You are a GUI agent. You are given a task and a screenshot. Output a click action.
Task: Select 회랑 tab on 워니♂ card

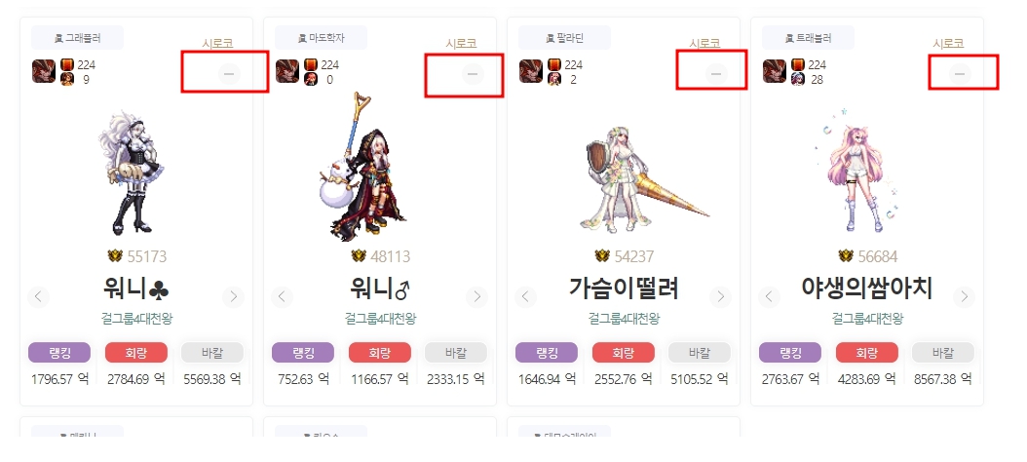pyautogui.click(x=380, y=353)
